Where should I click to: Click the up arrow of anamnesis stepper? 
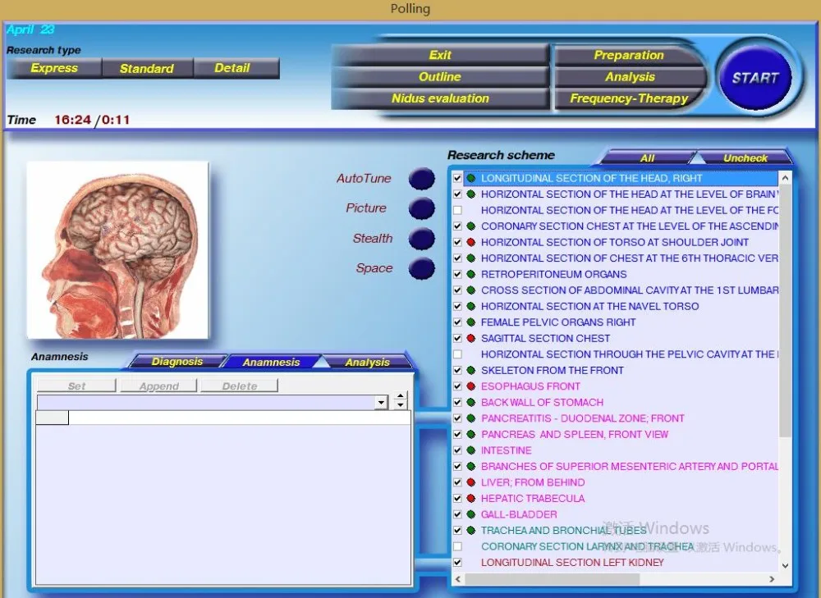(x=401, y=398)
